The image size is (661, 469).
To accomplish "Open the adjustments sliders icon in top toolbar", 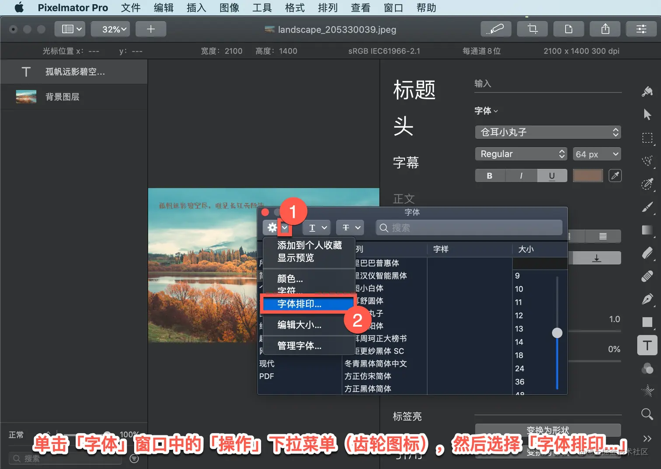I will pyautogui.click(x=641, y=29).
